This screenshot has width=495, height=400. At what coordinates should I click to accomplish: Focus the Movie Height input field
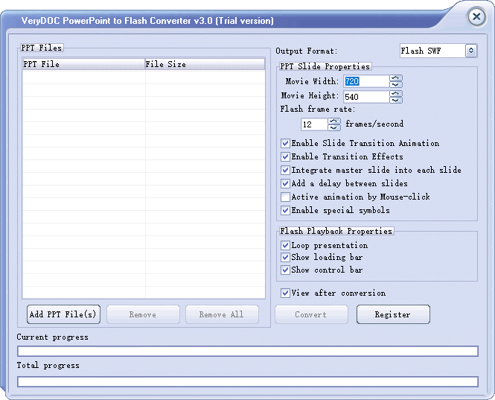[366, 97]
